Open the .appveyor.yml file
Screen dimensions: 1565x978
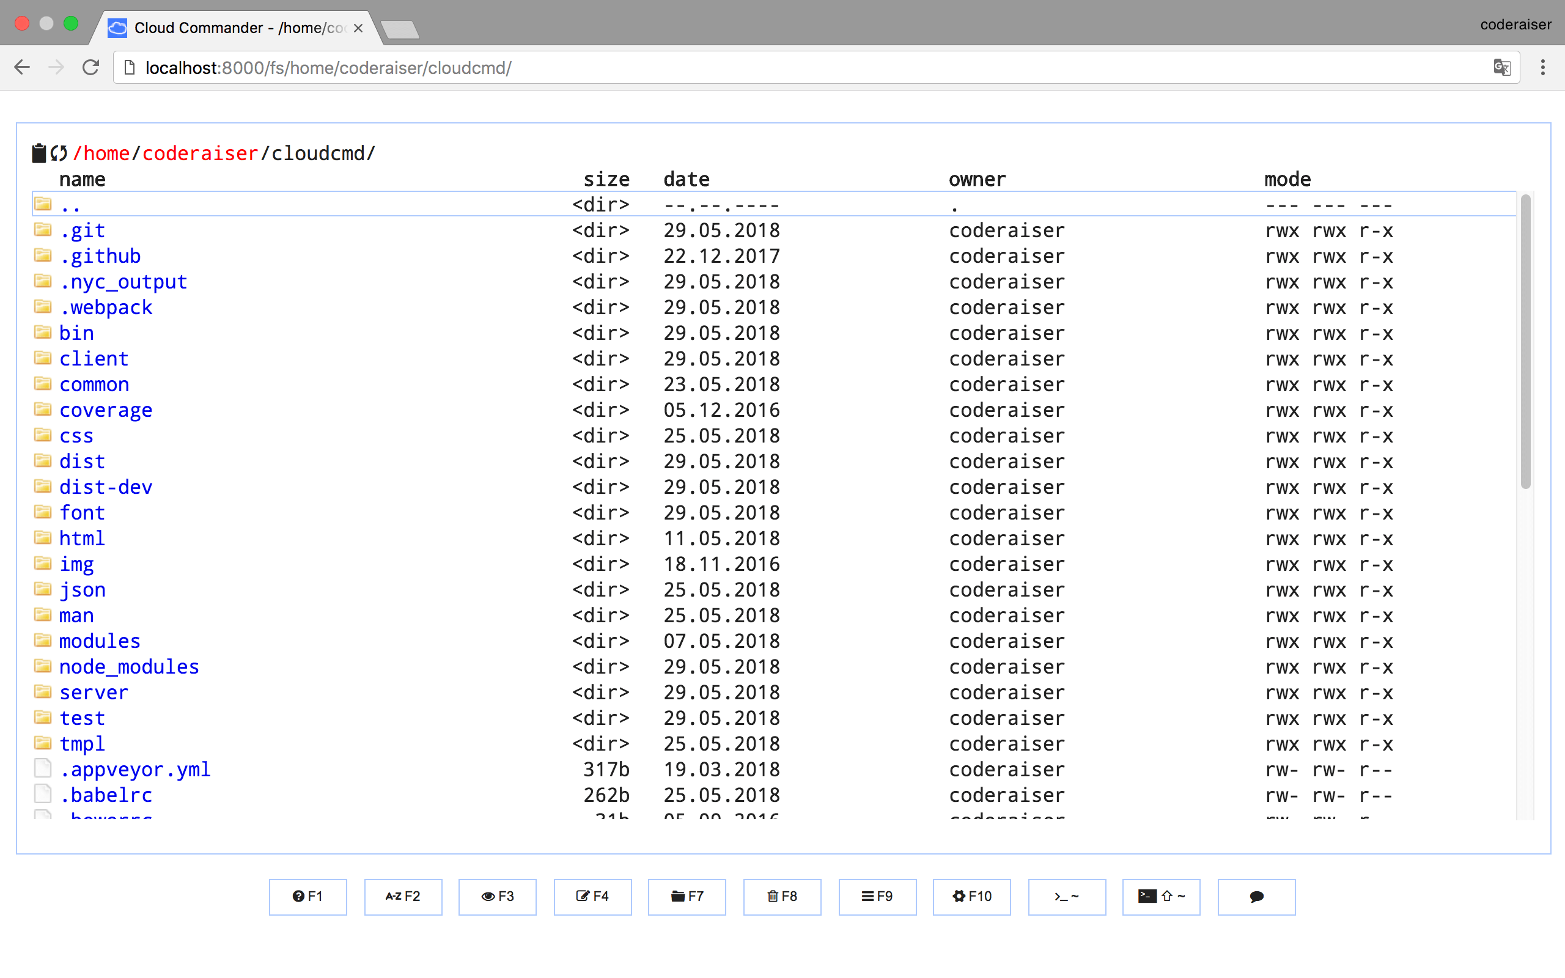tap(135, 769)
